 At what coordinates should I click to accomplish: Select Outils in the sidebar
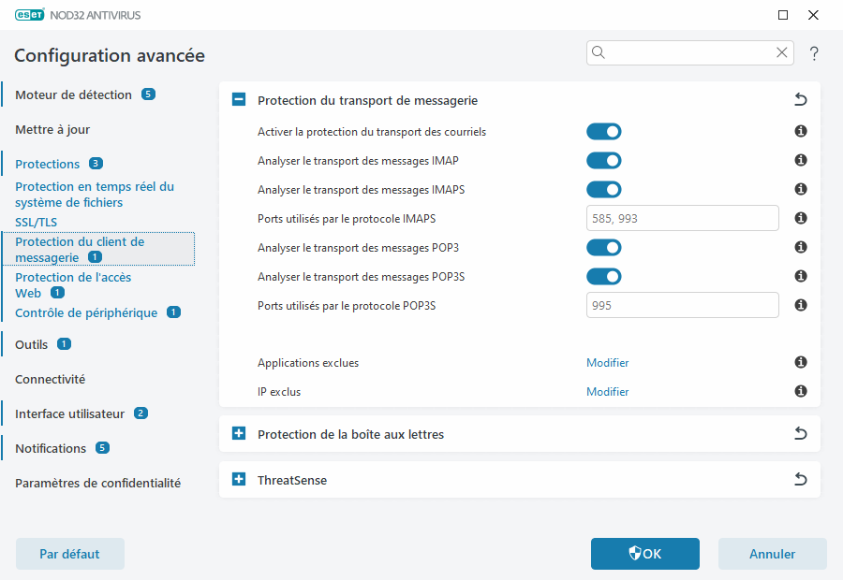[x=31, y=344]
